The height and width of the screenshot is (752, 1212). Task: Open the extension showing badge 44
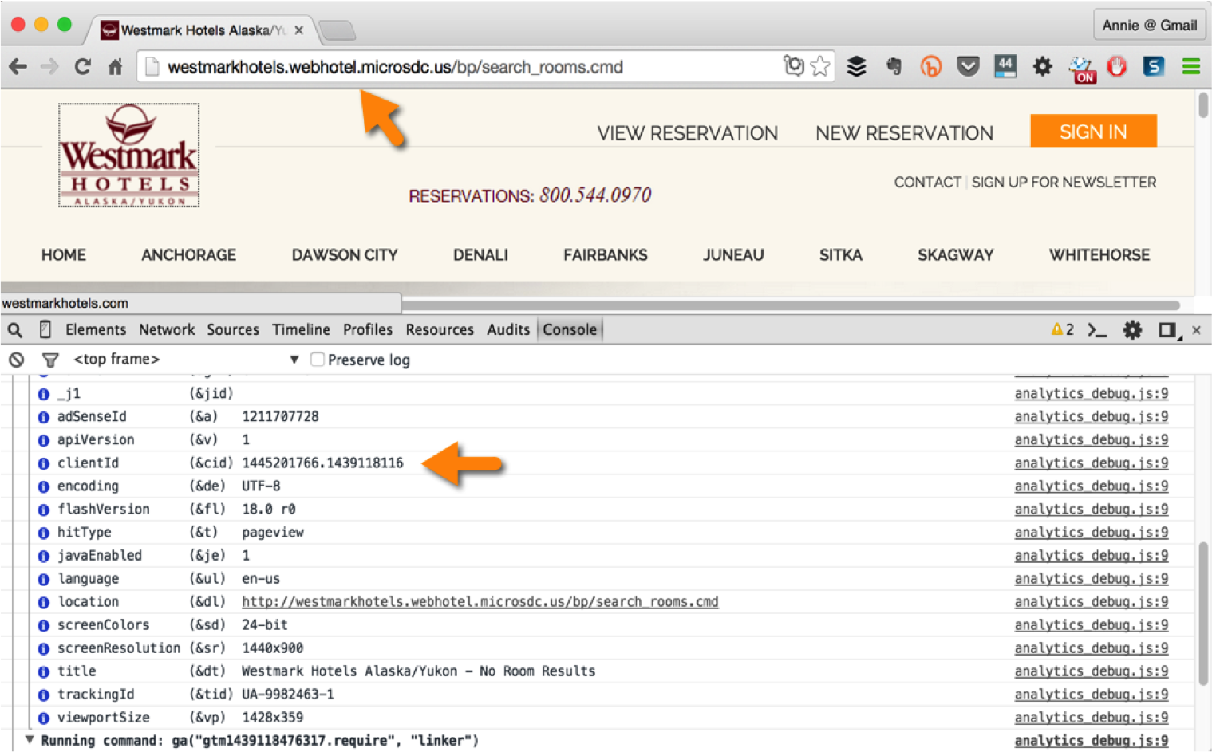click(1005, 66)
